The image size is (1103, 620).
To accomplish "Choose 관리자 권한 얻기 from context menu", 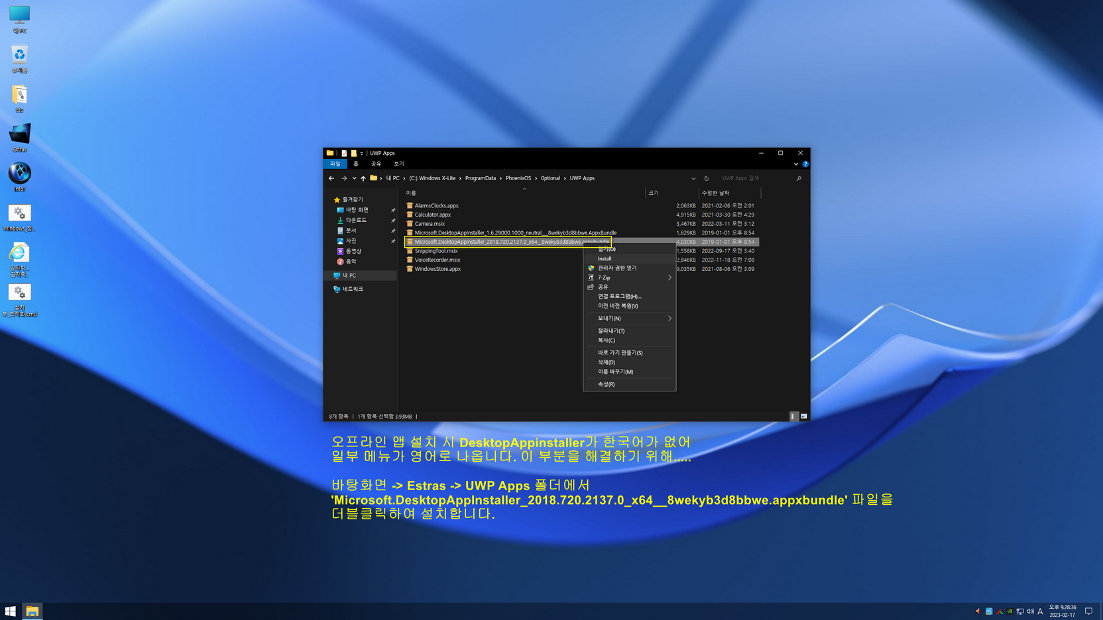I will point(629,268).
